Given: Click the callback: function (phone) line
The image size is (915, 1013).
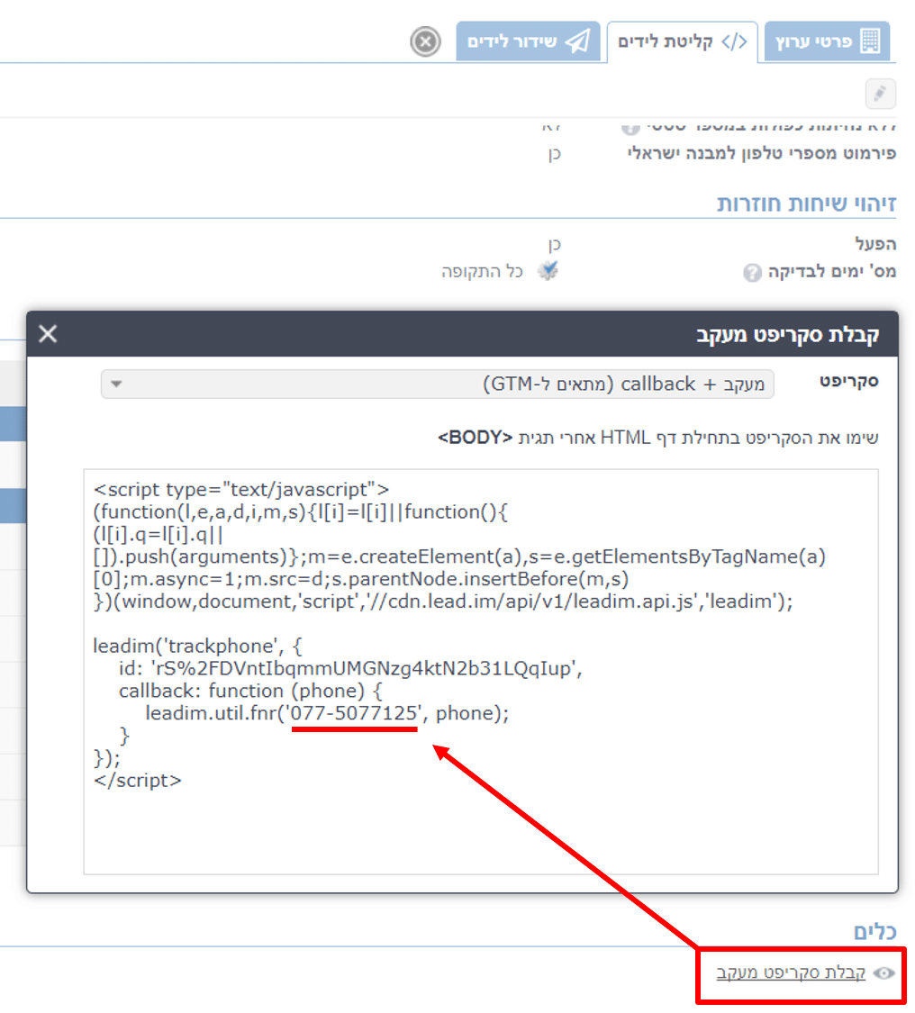Looking at the screenshot, I should pos(250,691).
